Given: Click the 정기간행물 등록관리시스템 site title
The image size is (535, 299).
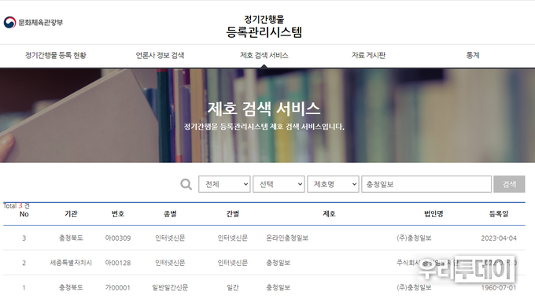Looking at the screenshot, I should click(x=264, y=26).
